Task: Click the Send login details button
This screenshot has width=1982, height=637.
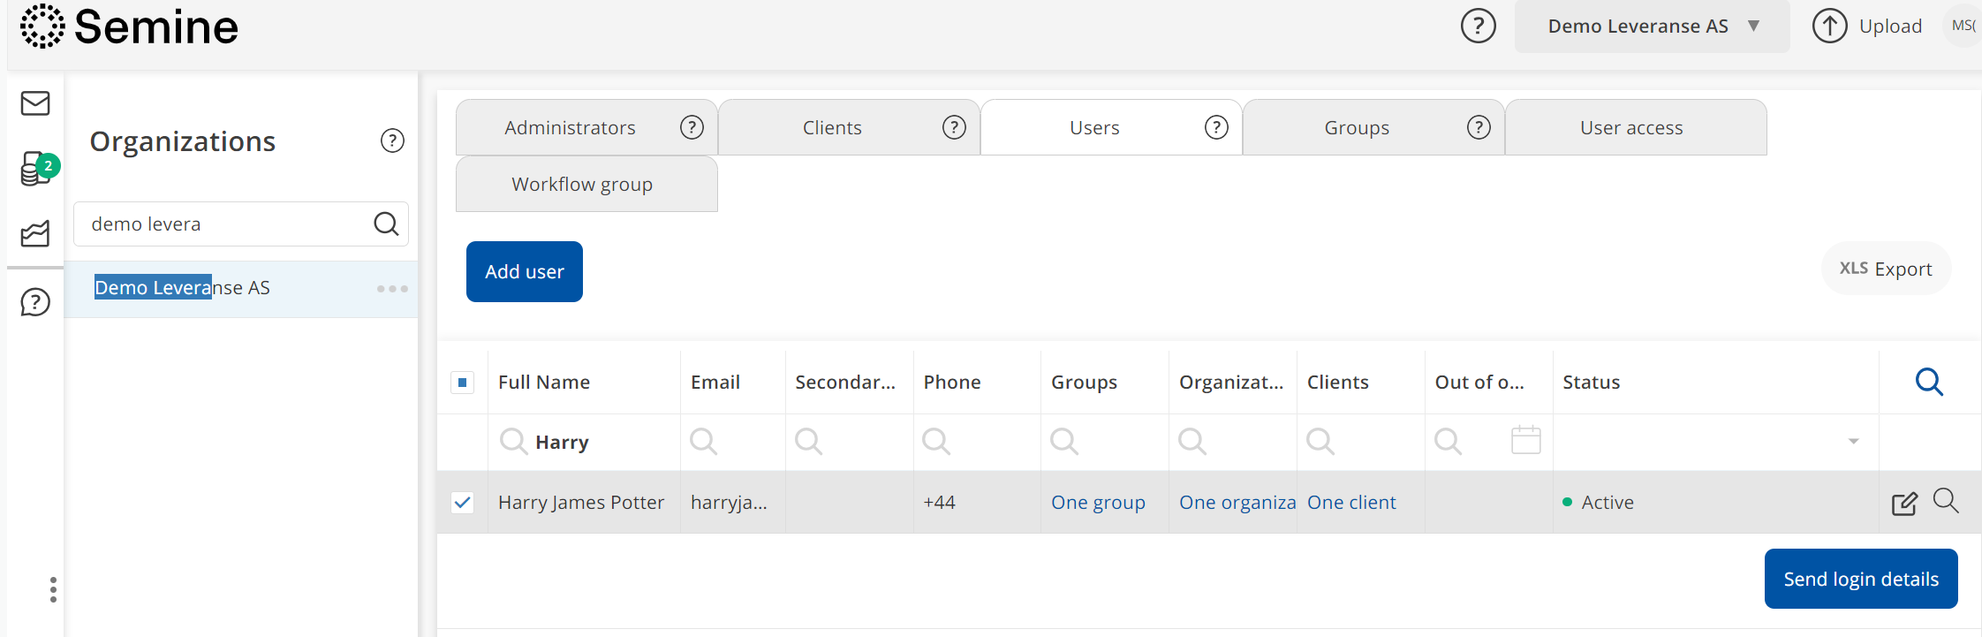Action: pos(1860,580)
